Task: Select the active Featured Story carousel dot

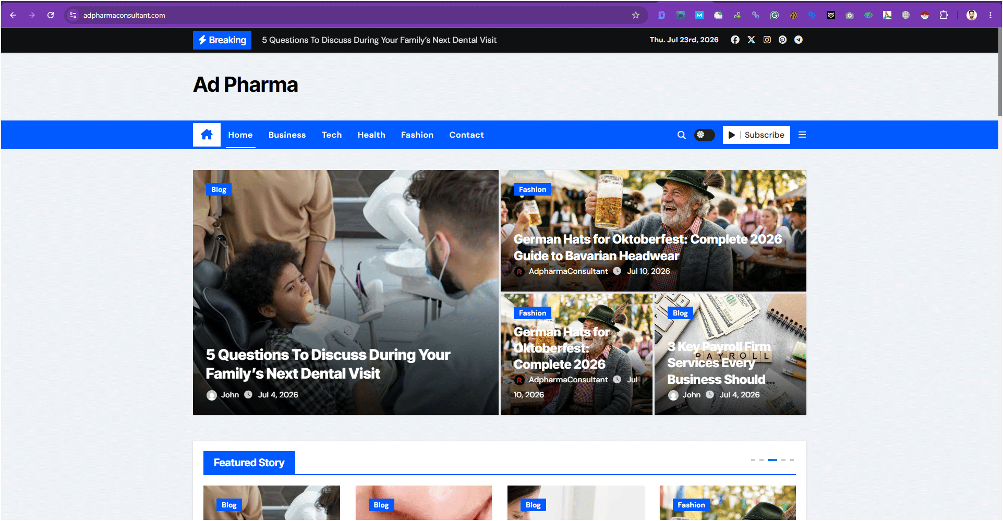Action: click(772, 460)
